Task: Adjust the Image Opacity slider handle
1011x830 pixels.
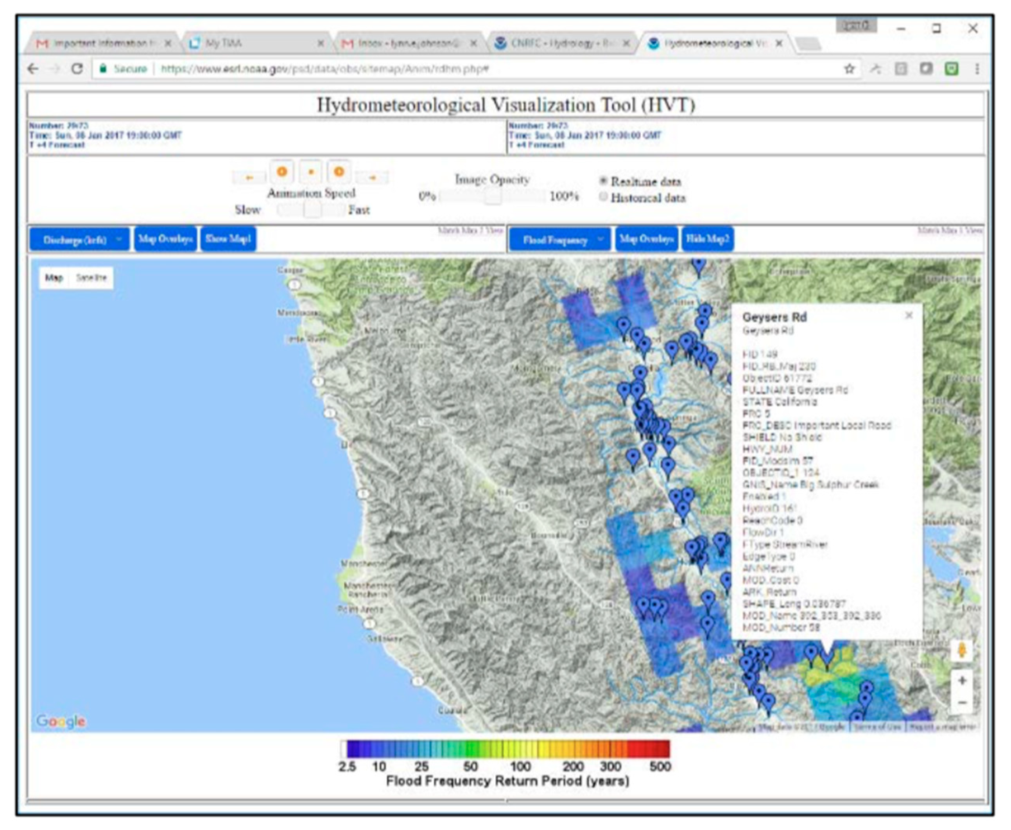Action: pyautogui.click(x=492, y=196)
